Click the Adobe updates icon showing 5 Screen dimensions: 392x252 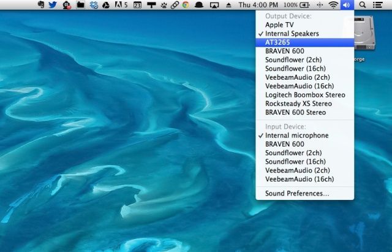pos(121,5)
